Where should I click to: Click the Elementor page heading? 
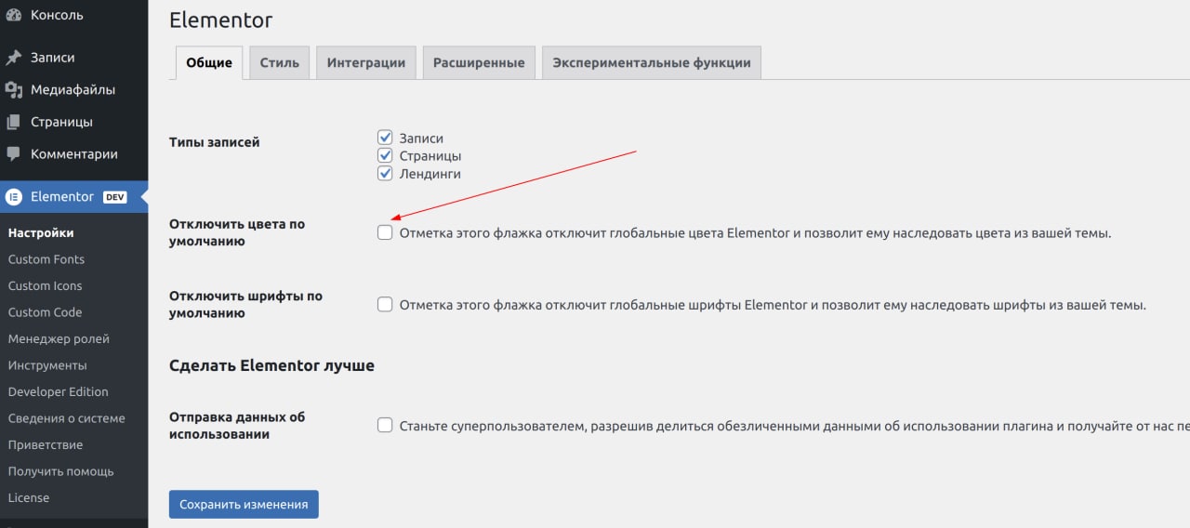pyautogui.click(x=221, y=20)
